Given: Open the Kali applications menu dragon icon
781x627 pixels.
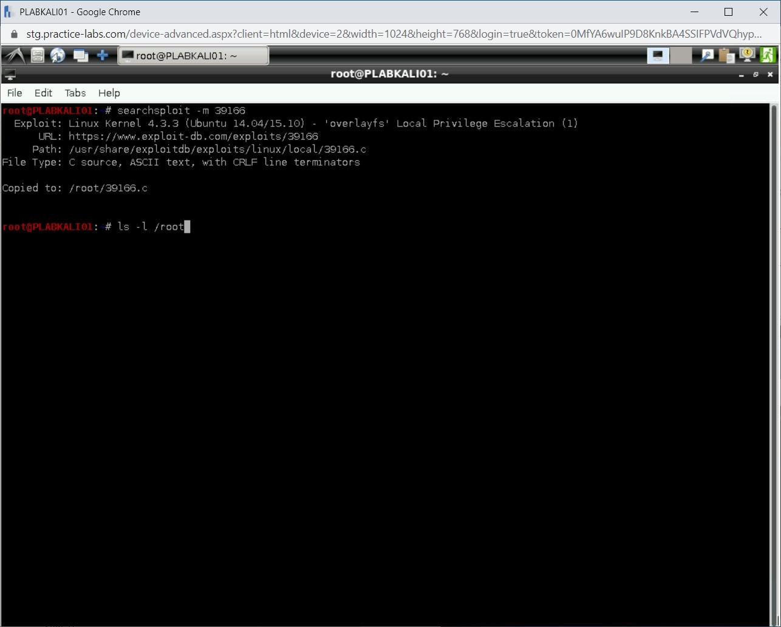Looking at the screenshot, I should (x=14, y=56).
